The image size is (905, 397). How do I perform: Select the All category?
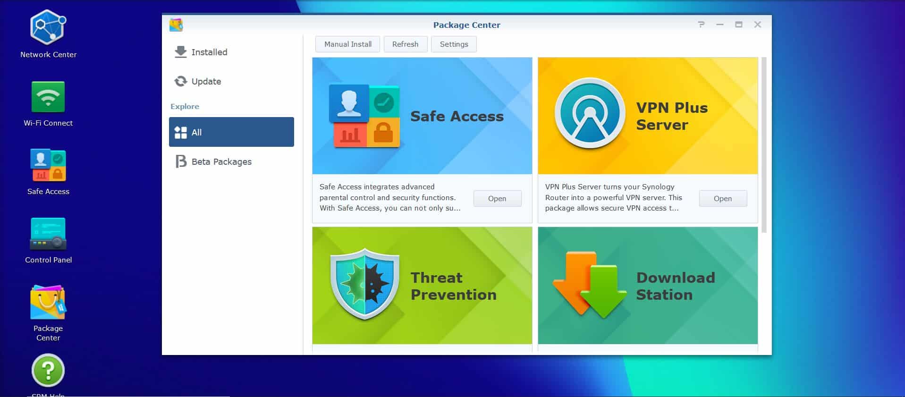pyautogui.click(x=231, y=132)
